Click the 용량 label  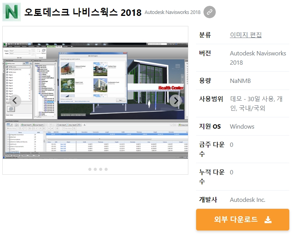click(205, 81)
